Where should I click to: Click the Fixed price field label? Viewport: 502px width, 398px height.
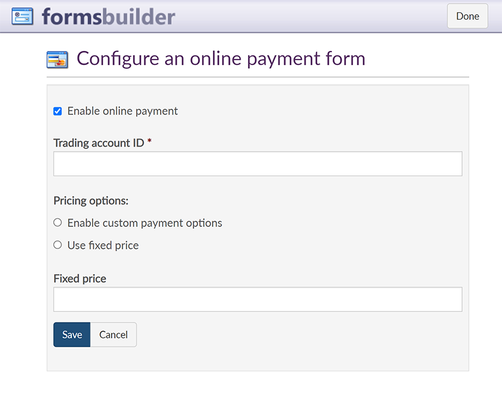point(80,278)
